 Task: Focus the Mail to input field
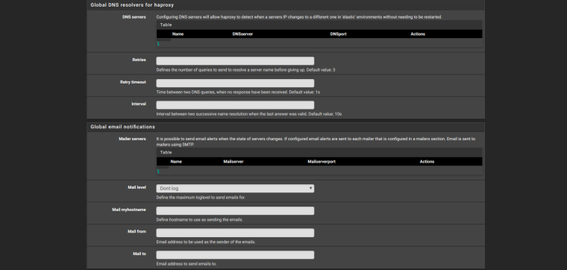click(235, 255)
